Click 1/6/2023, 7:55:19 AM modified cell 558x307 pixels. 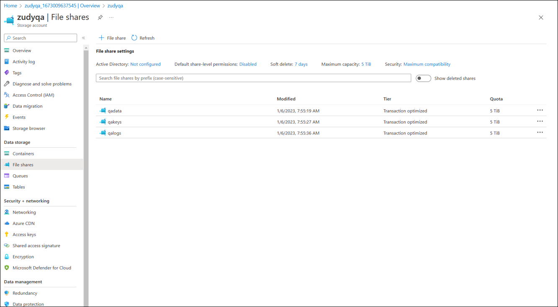298,111
